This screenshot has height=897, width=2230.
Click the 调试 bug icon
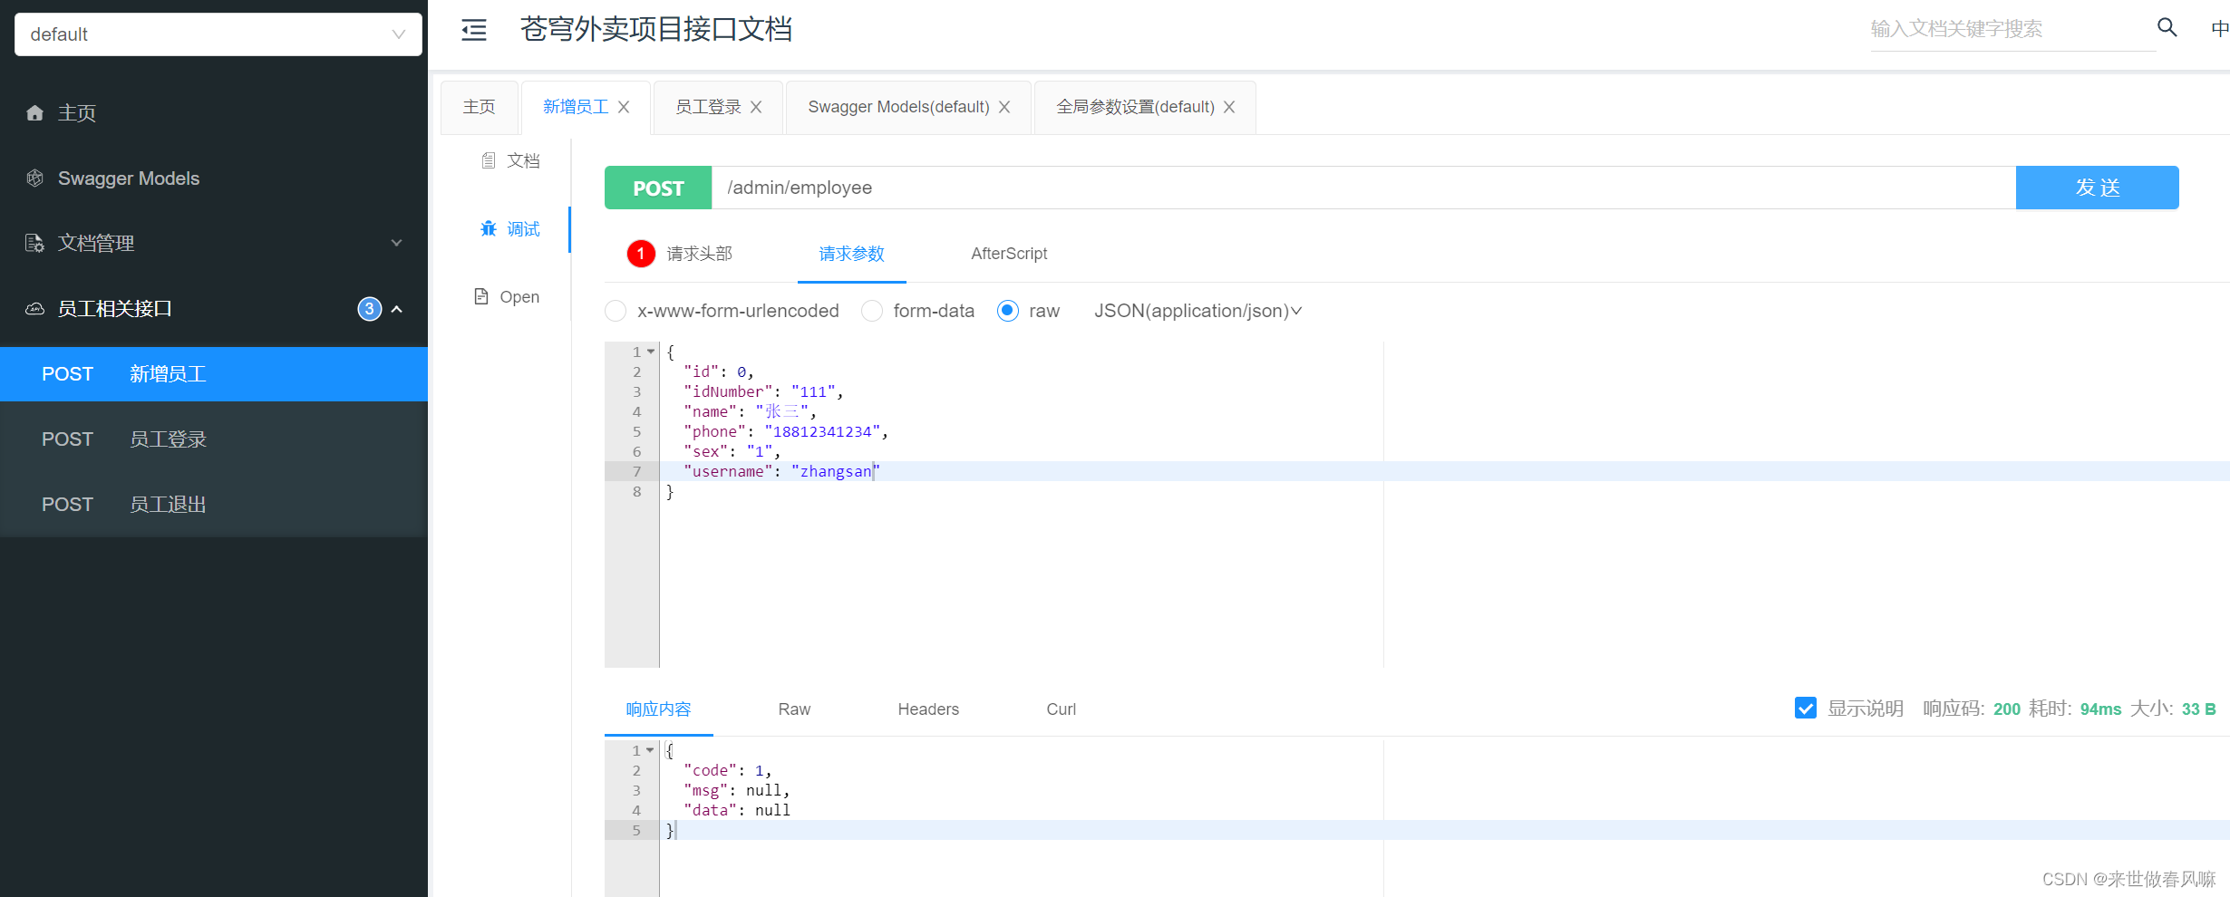pyautogui.click(x=489, y=228)
